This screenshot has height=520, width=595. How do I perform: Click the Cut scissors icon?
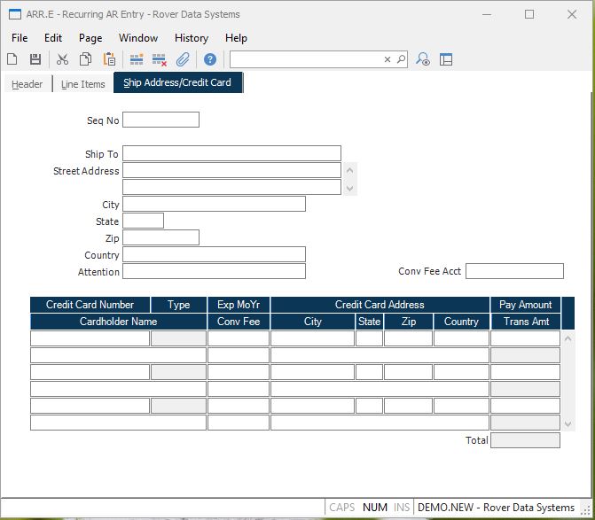coord(62,59)
